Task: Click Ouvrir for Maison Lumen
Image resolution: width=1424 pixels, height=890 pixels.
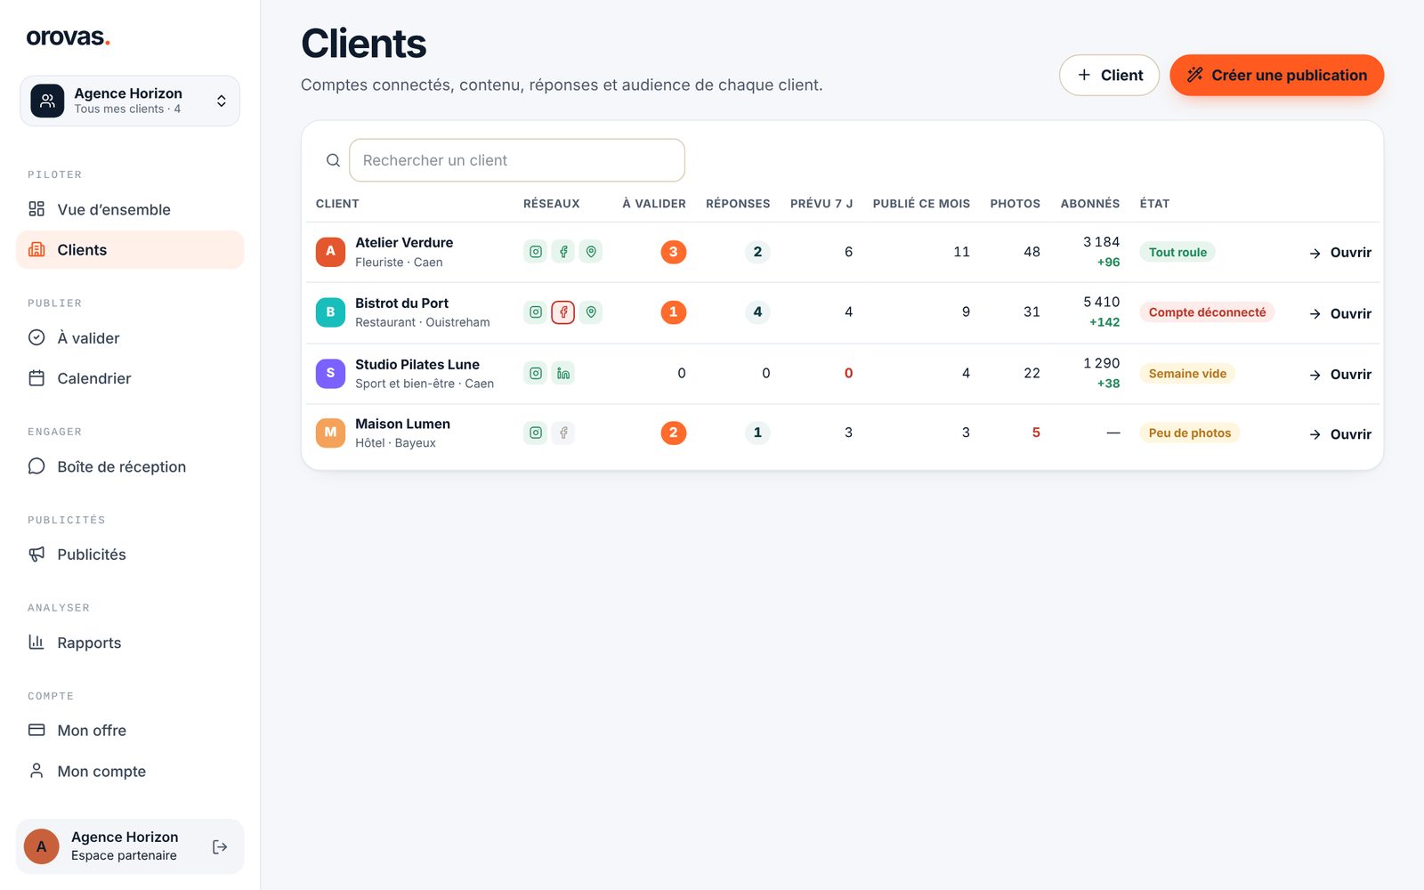Action: pos(1340,434)
